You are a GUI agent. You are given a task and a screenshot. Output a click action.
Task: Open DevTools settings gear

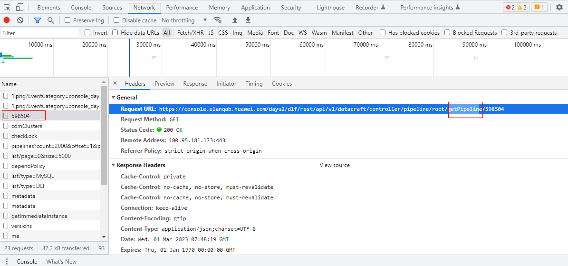point(559,8)
